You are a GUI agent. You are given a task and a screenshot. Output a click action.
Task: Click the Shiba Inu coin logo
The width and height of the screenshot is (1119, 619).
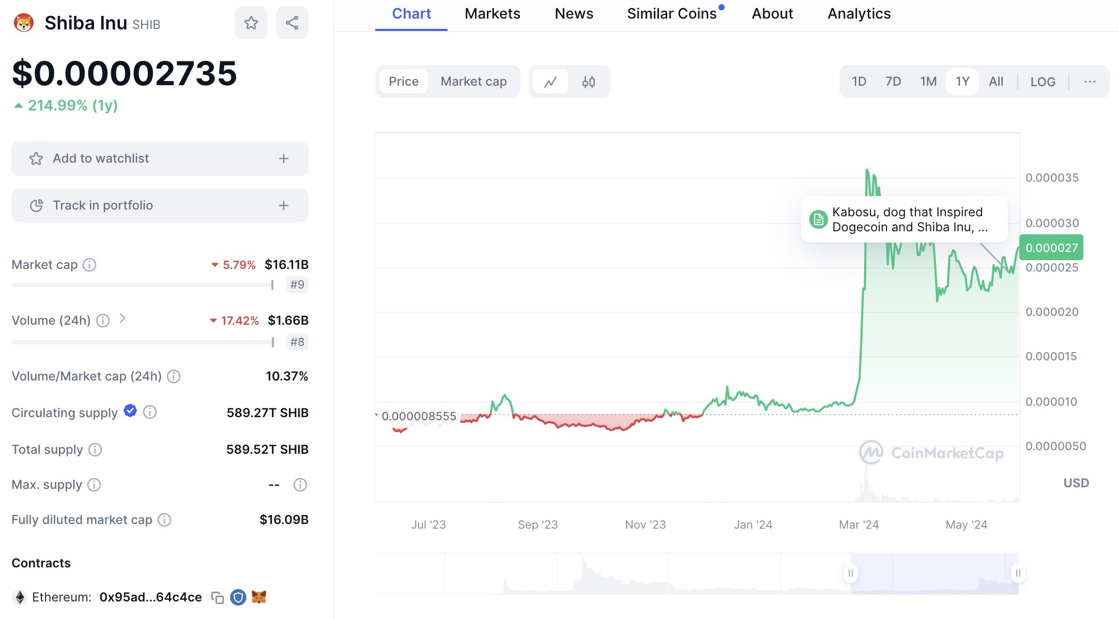[x=24, y=23]
